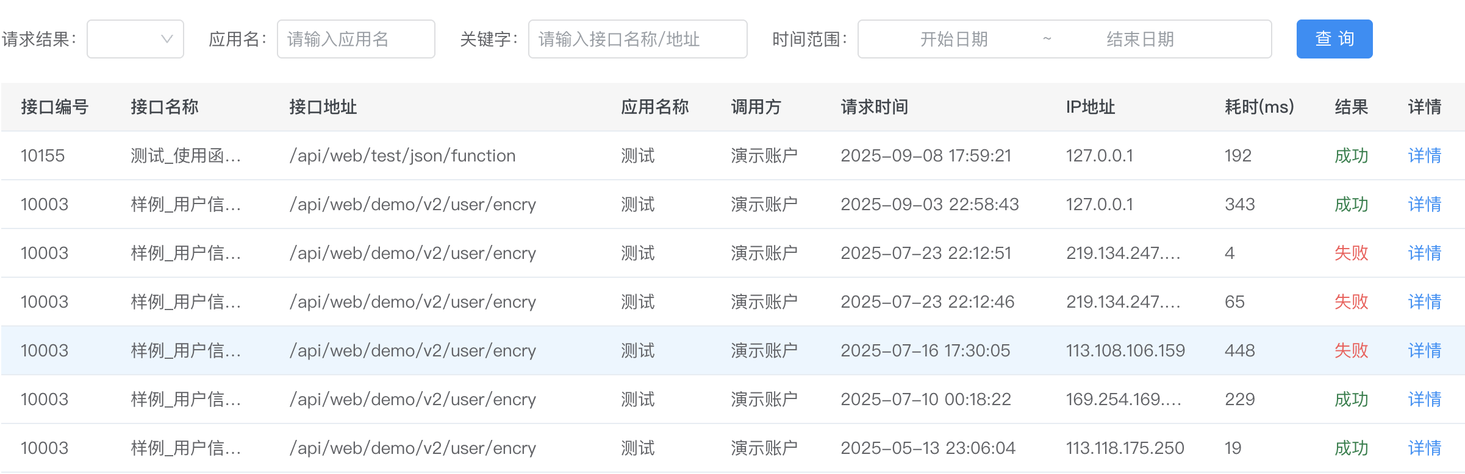Click the 失败 result with 4 ms
The image size is (1465, 474).
1351,253
